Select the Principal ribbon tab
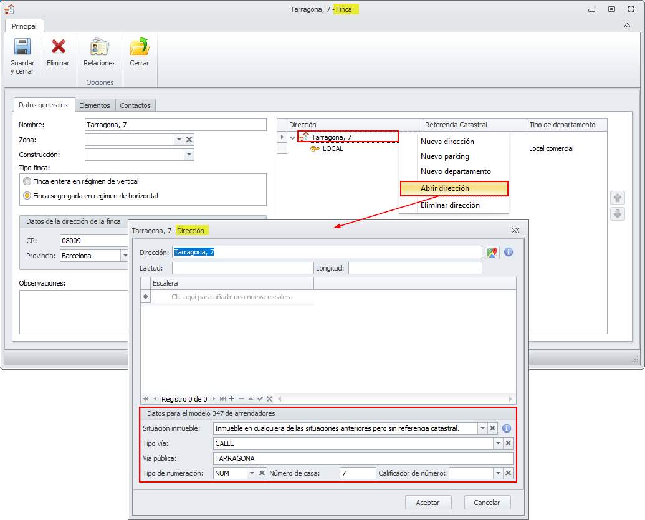Image resolution: width=645 pixels, height=520 pixels. (24, 26)
